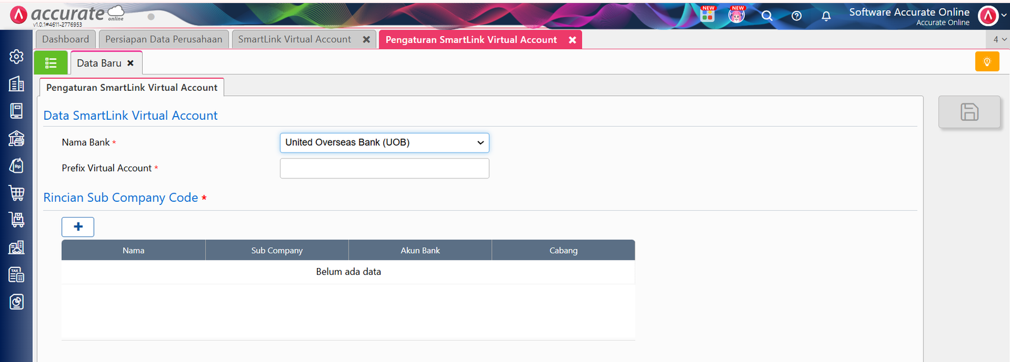Switch to Persiapan Data Perusahaan tab

coord(163,39)
